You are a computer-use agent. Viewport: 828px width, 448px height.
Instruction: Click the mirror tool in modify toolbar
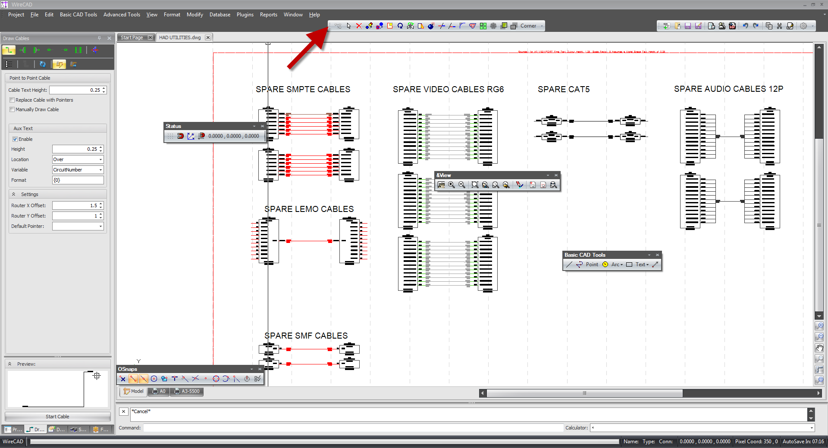pos(411,26)
